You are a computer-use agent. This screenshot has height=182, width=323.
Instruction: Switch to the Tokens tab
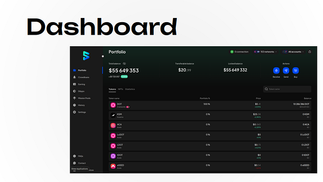112,89
